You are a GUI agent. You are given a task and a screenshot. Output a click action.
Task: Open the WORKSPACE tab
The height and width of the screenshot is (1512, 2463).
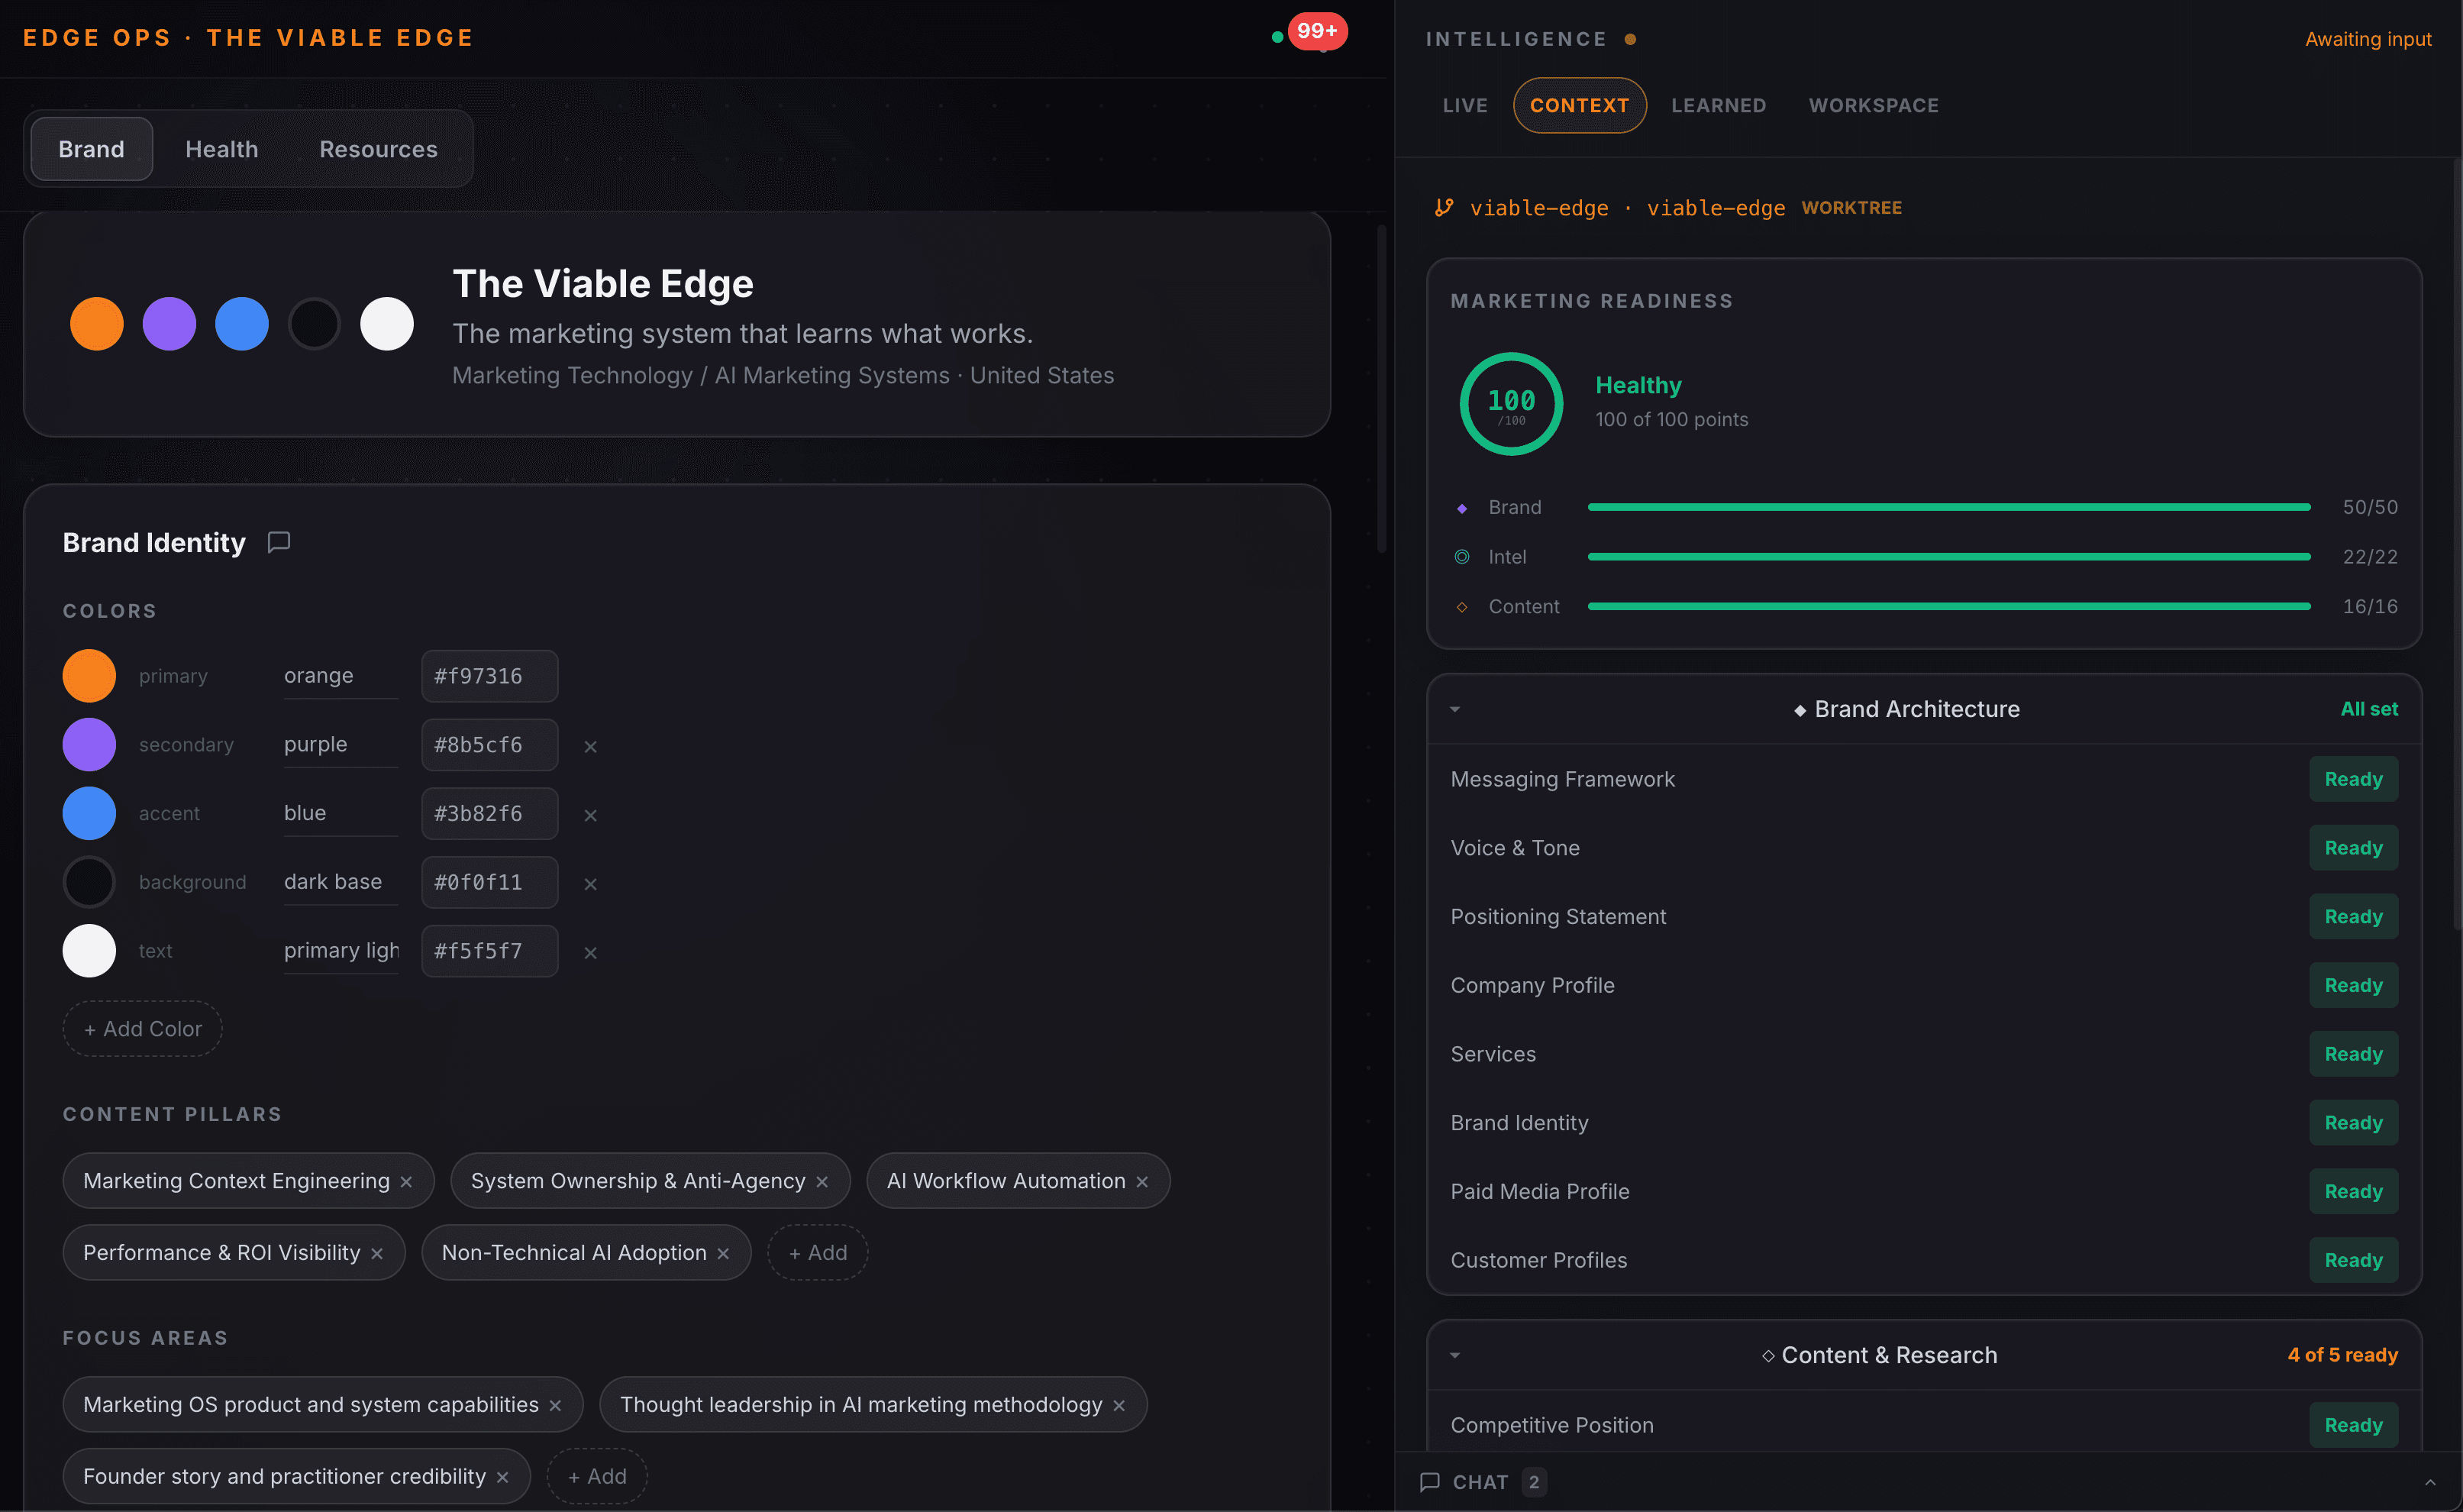[1872, 105]
